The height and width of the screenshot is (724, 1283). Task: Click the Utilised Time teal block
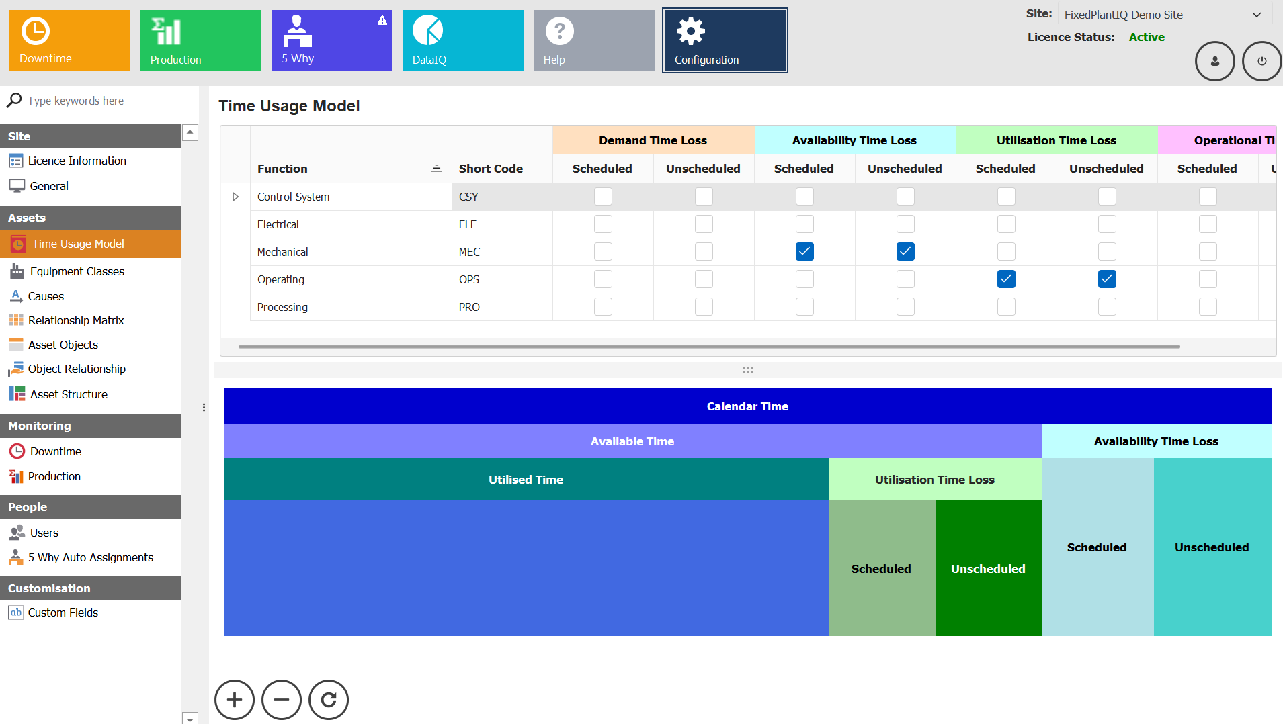(x=526, y=480)
